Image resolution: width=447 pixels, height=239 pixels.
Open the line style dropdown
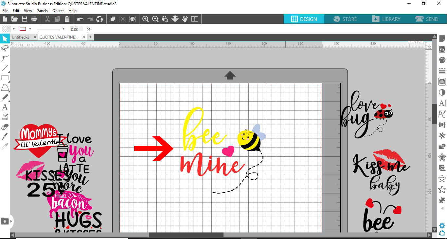coord(63,29)
